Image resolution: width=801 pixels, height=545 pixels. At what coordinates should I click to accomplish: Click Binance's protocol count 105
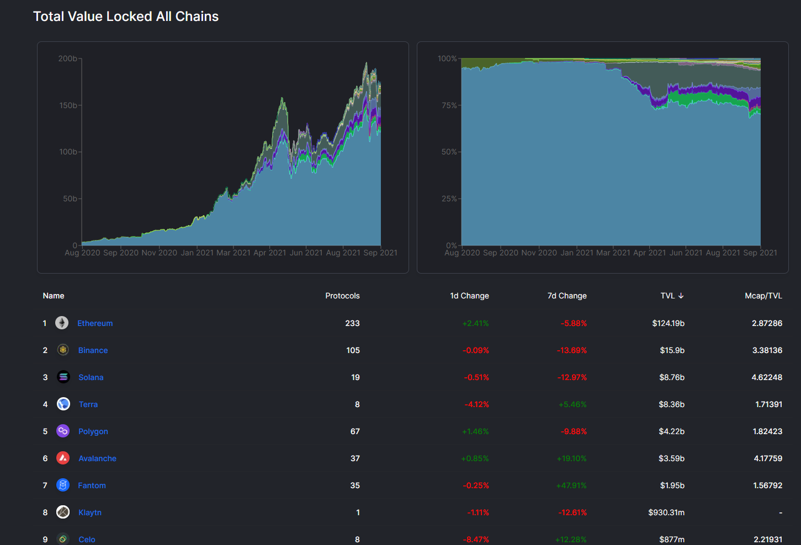point(353,350)
